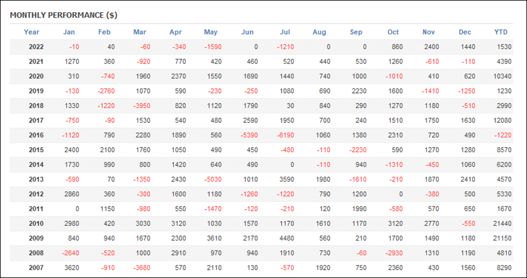Click the 2013 Jul value 3590
This screenshot has height=278, width=527.
point(287,180)
